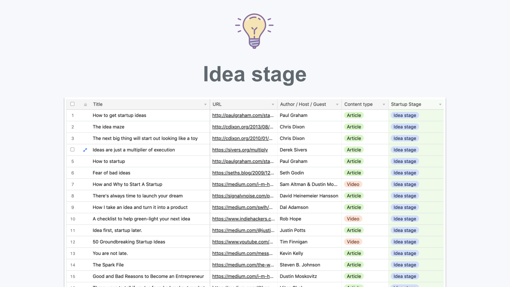
Task: Click the Article tag on row 7
Action: pos(353,184)
